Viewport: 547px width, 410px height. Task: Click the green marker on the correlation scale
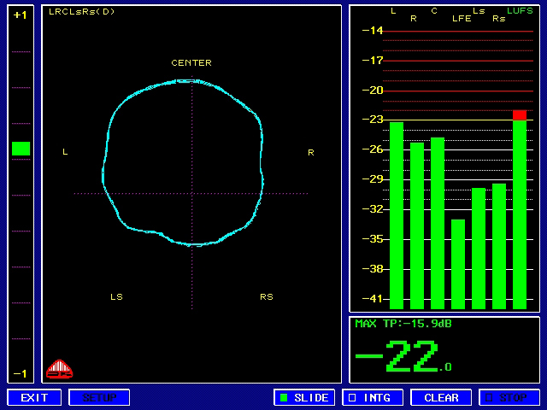tap(21, 149)
